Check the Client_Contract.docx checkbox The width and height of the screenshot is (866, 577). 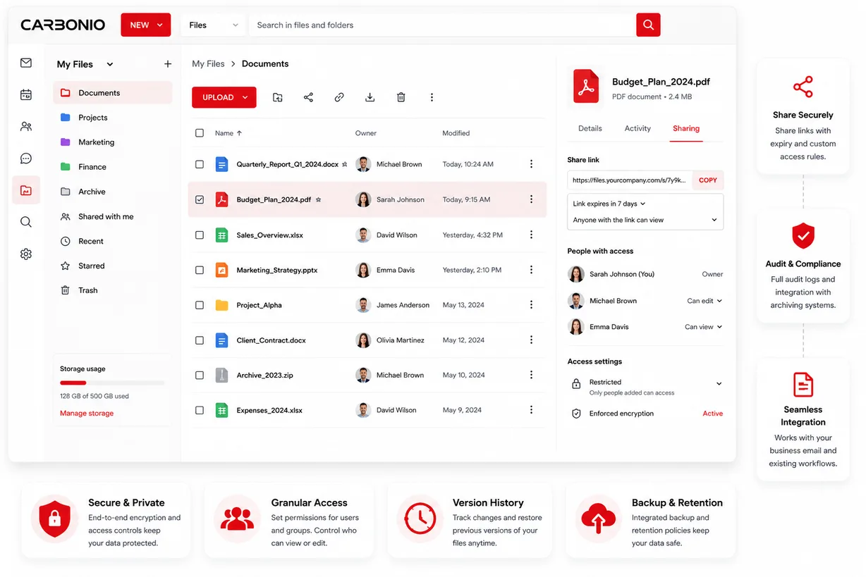tap(200, 340)
